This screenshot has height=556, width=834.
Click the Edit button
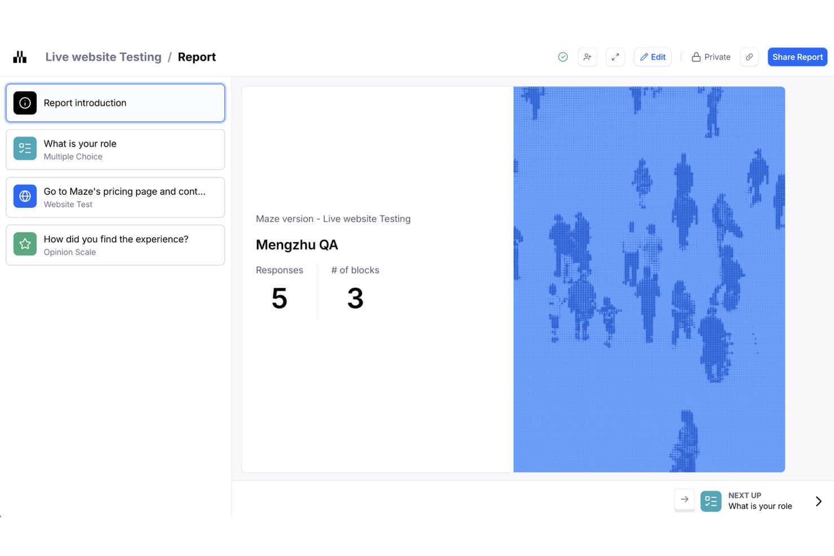(653, 57)
